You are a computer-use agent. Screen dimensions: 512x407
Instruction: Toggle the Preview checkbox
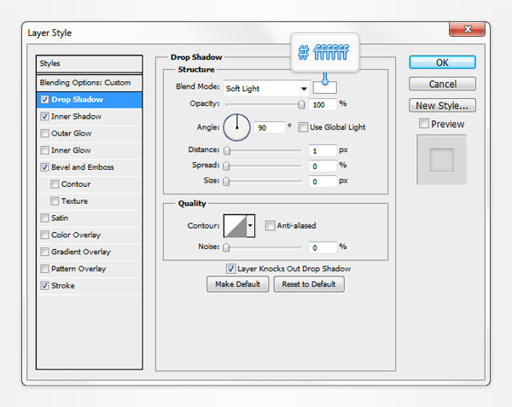[x=424, y=124]
